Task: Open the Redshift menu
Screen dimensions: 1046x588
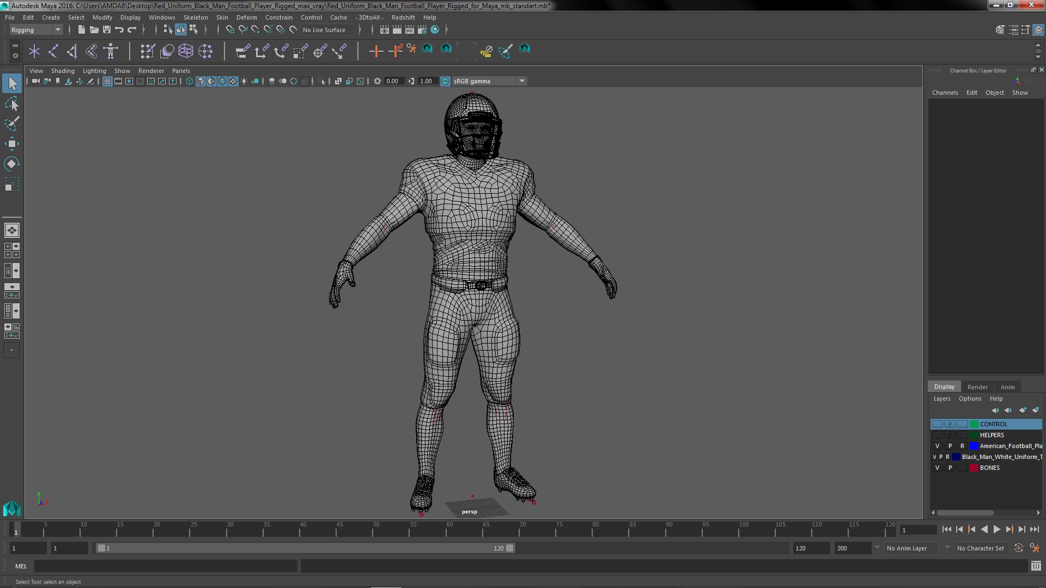Action: (x=403, y=17)
